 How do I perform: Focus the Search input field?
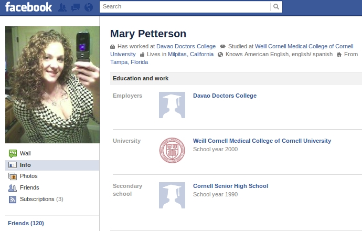click(x=185, y=6)
